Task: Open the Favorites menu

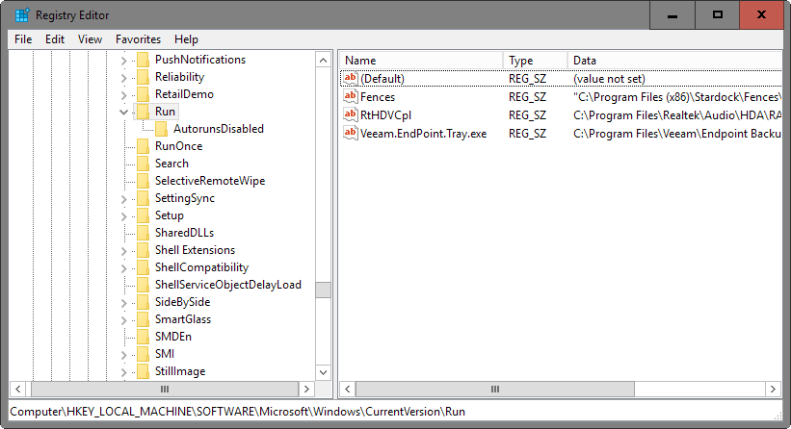Action: 138,39
